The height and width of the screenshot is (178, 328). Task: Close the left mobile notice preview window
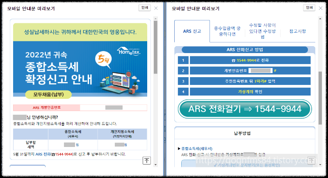156,8
